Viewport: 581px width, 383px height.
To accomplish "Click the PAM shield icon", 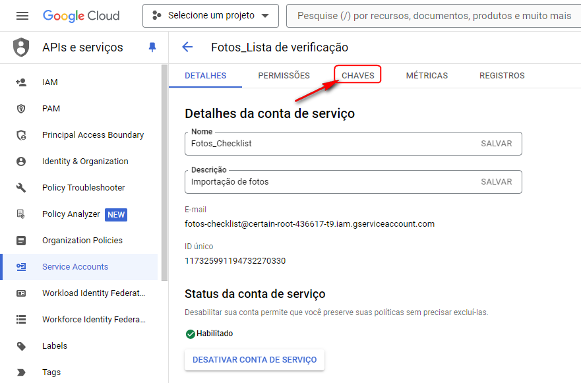I will (x=21, y=109).
